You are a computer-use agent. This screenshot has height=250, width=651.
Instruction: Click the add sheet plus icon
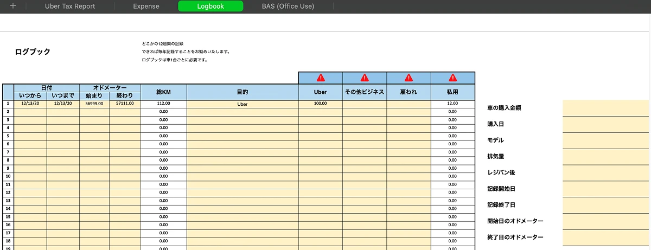[13, 7]
